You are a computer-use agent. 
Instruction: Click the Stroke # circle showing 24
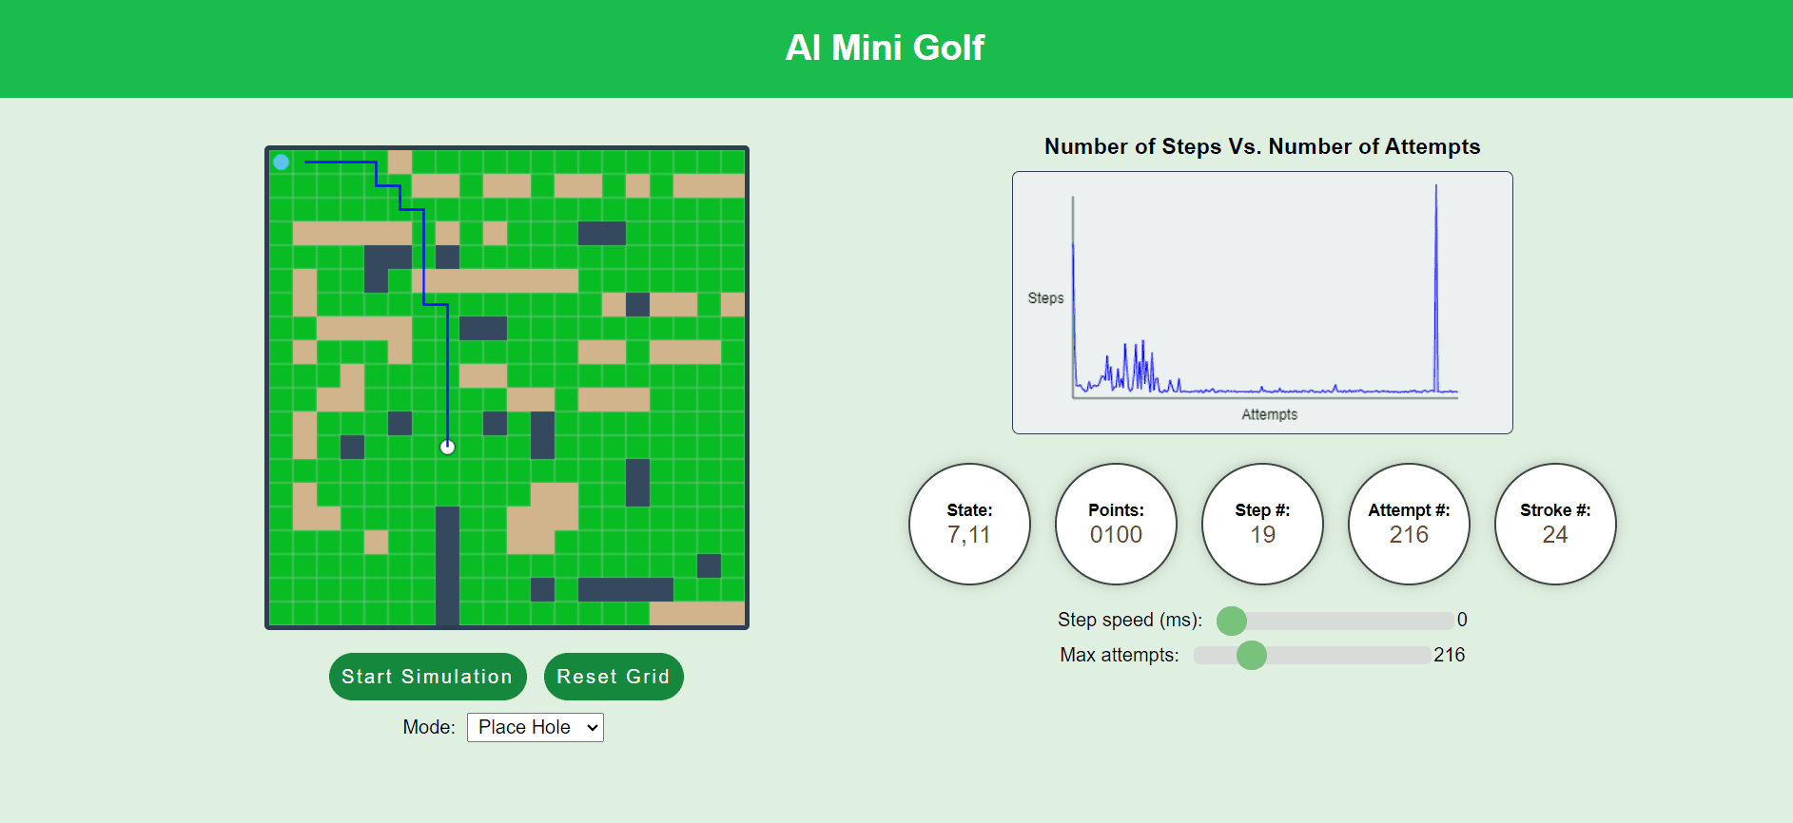click(x=1555, y=524)
